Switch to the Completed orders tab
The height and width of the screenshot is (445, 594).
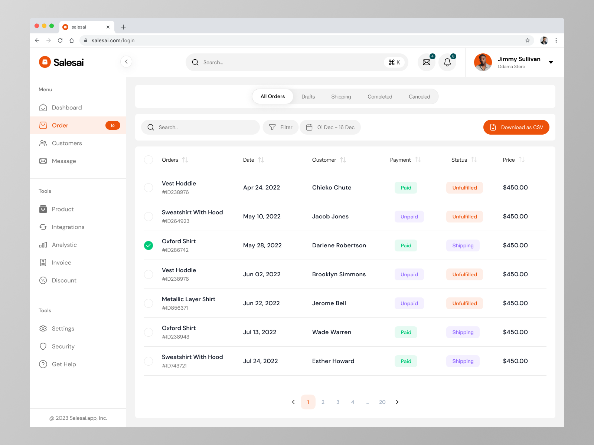pyautogui.click(x=379, y=96)
